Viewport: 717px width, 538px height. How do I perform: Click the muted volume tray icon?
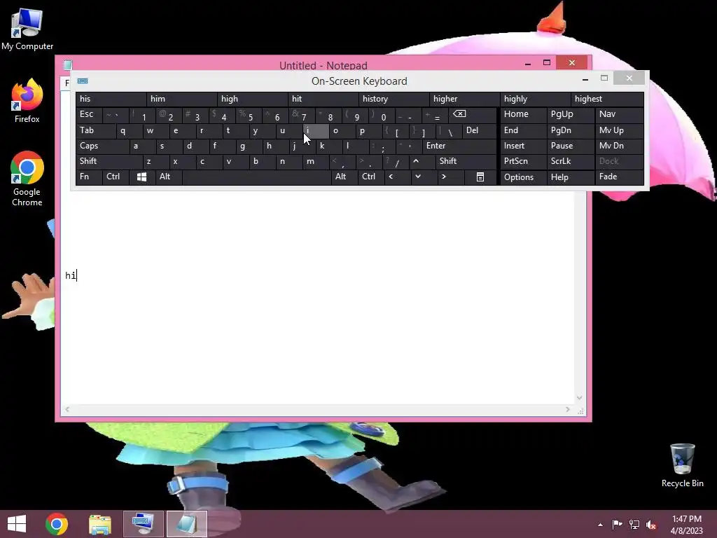point(651,525)
